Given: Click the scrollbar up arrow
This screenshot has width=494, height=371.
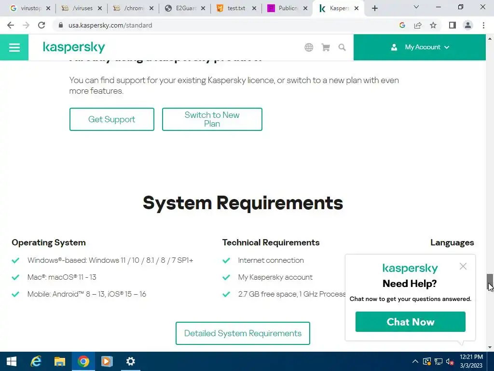Looking at the screenshot, I should click(490, 39).
